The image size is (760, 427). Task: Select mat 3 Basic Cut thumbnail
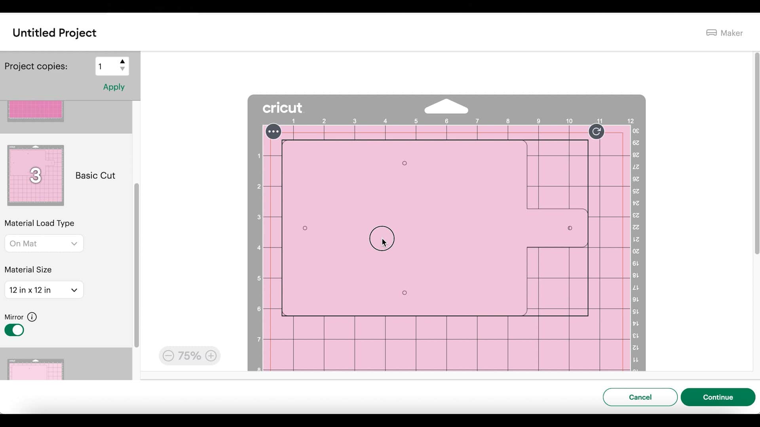(36, 176)
